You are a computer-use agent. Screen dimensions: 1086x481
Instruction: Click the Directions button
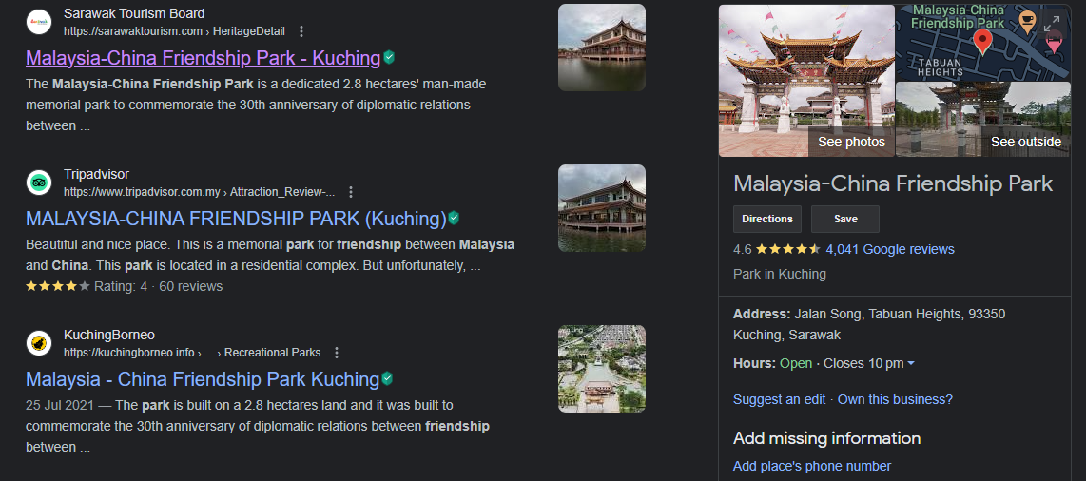(x=767, y=219)
